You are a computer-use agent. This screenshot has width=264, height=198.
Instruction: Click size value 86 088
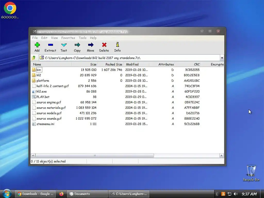91,92
